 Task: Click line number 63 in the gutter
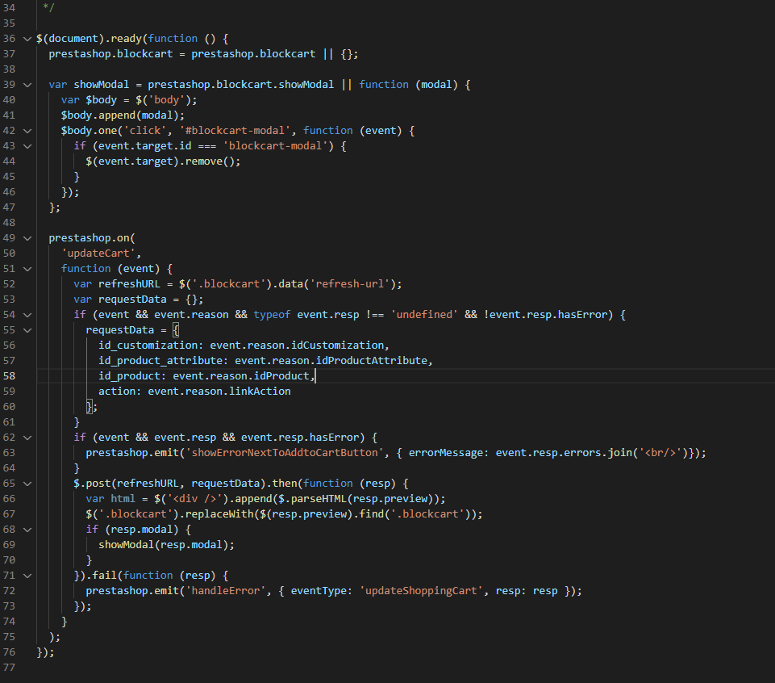click(10, 453)
